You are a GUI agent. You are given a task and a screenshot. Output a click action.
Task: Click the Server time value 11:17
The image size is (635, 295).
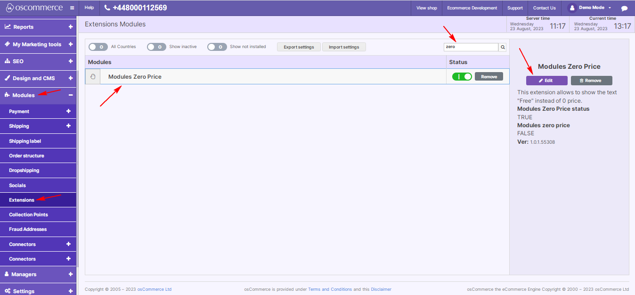tap(558, 26)
